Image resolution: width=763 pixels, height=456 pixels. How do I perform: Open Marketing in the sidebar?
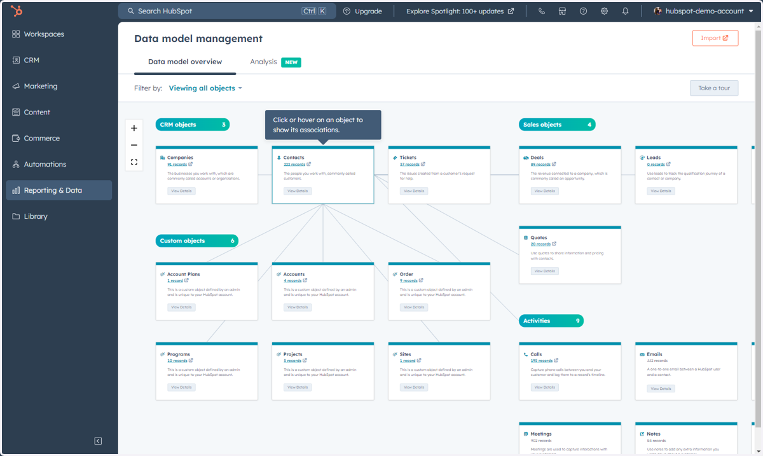coord(59,86)
